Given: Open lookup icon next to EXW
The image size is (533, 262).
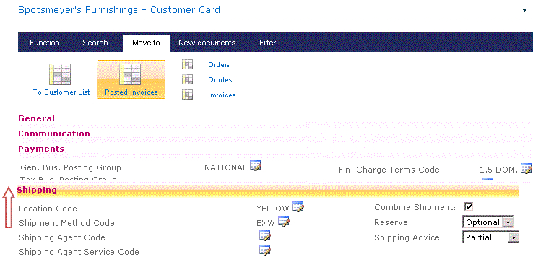Looking at the screenshot, I should pos(284,222).
